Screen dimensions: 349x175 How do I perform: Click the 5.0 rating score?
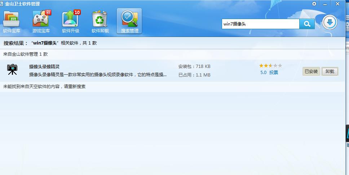pos(263,73)
